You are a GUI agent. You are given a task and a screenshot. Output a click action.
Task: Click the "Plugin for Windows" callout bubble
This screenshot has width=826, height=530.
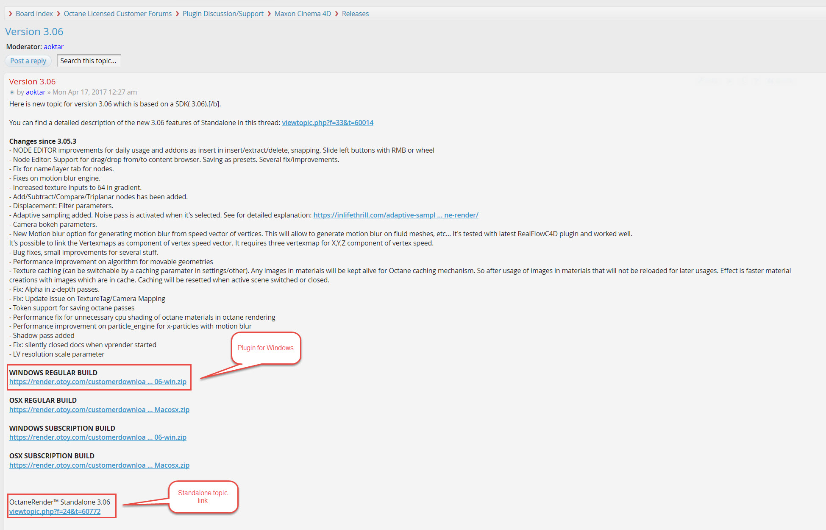pyautogui.click(x=265, y=348)
